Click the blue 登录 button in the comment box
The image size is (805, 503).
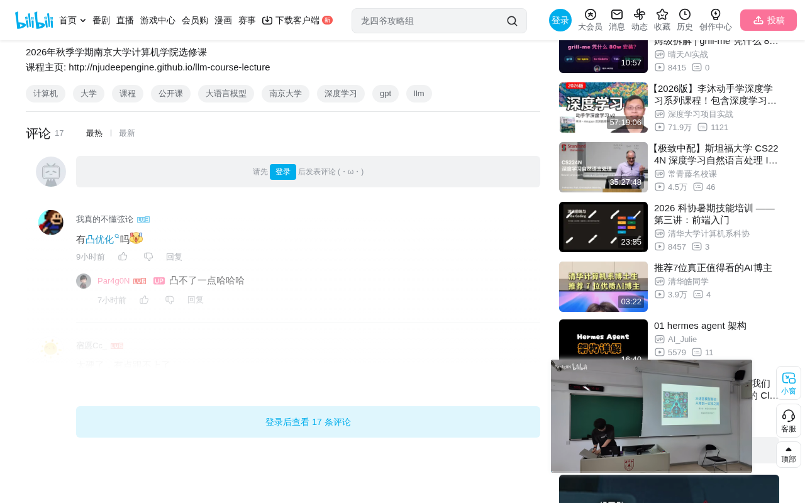click(x=283, y=172)
